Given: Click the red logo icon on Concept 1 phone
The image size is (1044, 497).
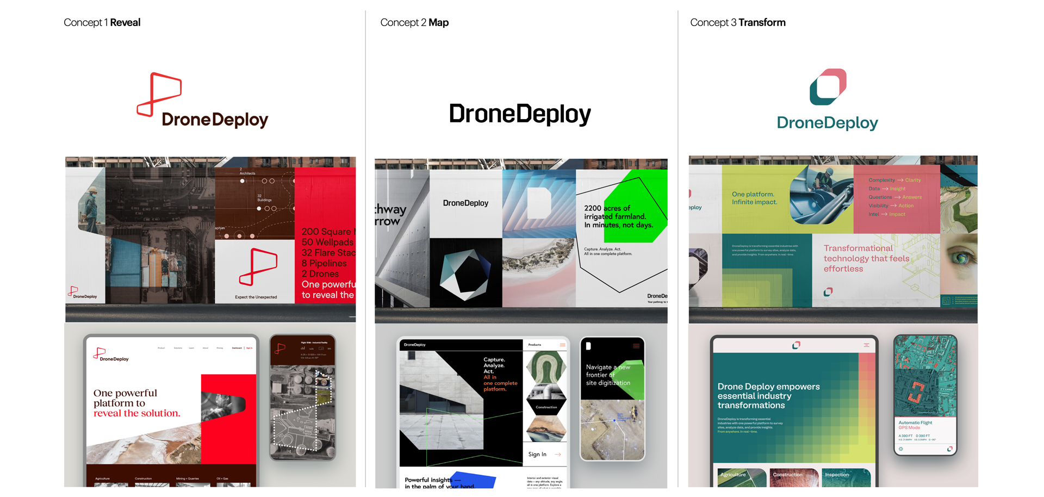Looking at the screenshot, I should coord(280,349).
